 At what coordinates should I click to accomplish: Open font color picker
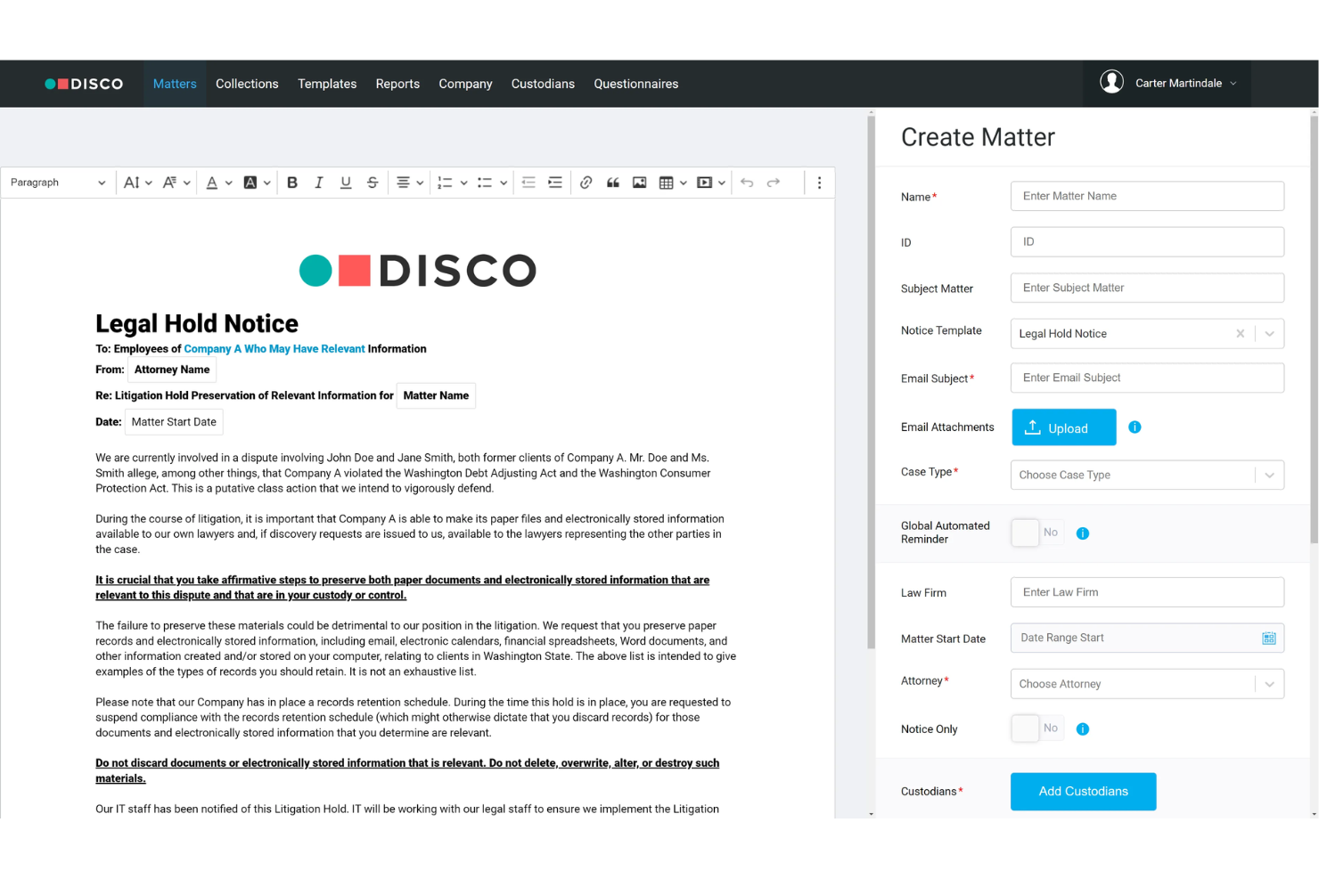coord(218,183)
